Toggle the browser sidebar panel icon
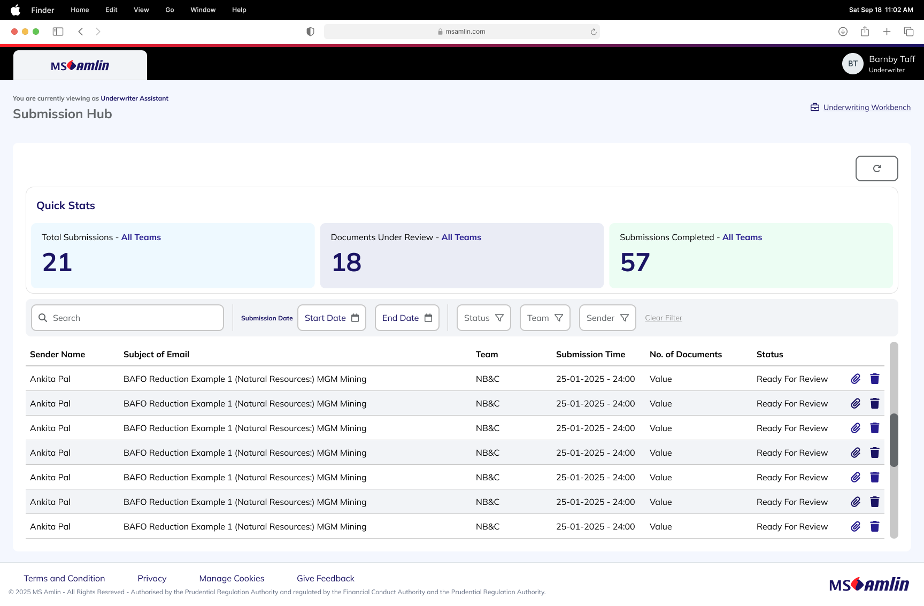This screenshot has width=924, height=606. coord(58,32)
